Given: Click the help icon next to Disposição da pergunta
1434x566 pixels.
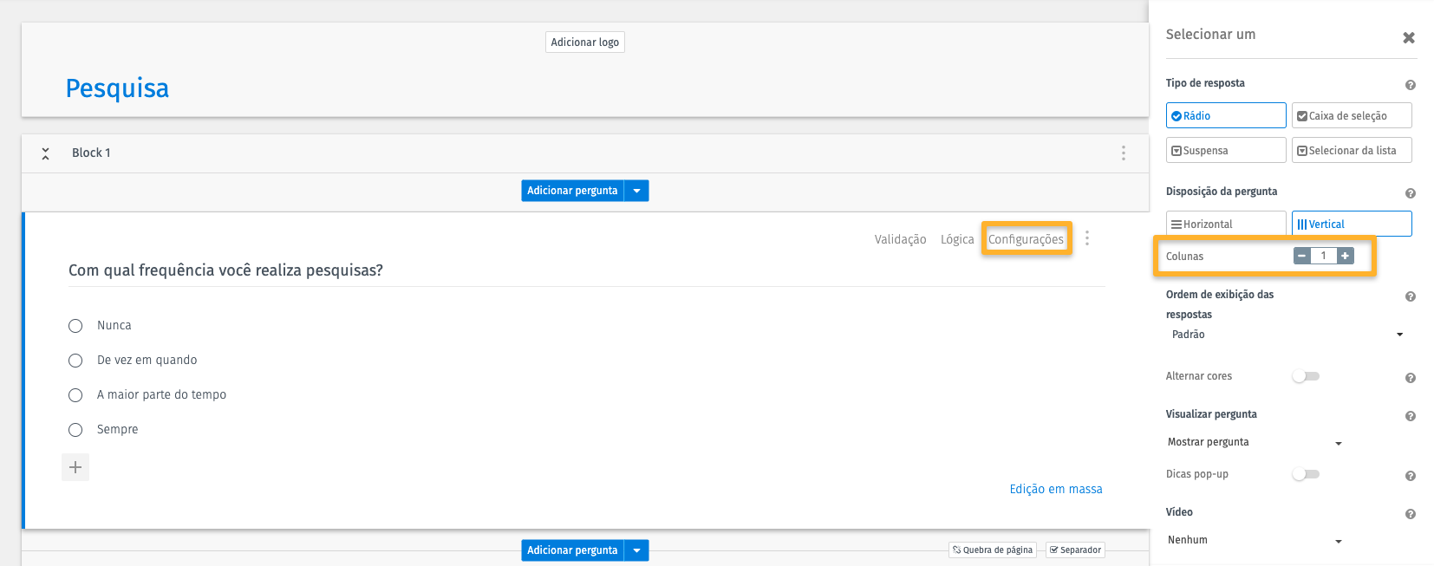Looking at the screenshot, I should coord(1410,193).
